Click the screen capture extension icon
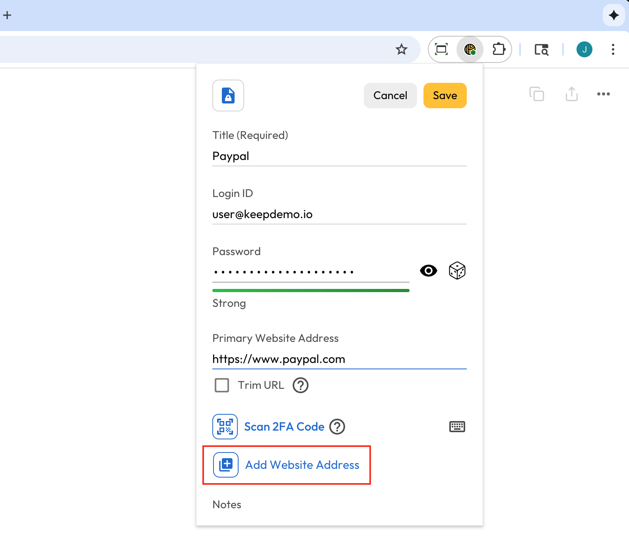 (441, 49)
